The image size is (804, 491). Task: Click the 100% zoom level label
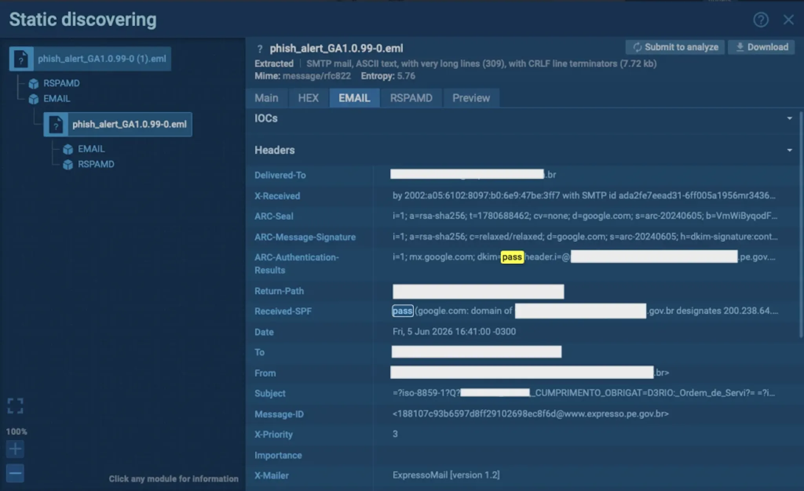(x=16, y=431)
